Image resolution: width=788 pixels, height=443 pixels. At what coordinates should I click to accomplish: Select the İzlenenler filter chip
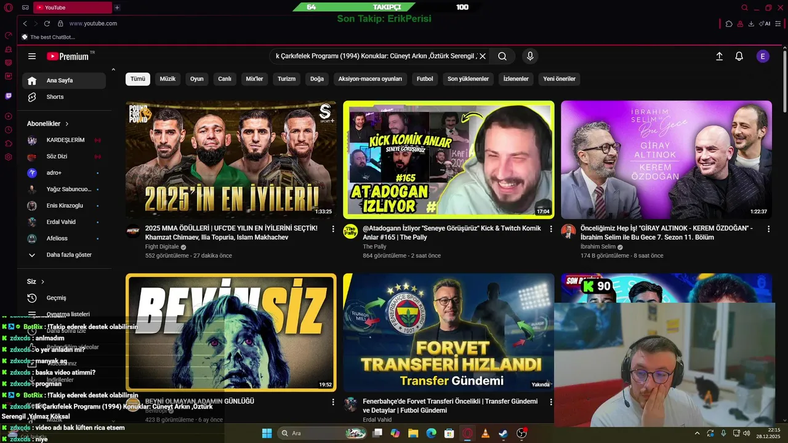pyautogui.click(x=516, y=79)
